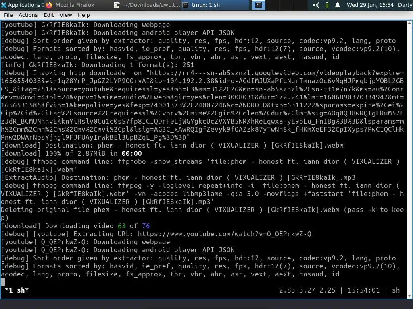413x309 pixels.
Task: Click the bold 00:00 download time
Action: (132, 153)
